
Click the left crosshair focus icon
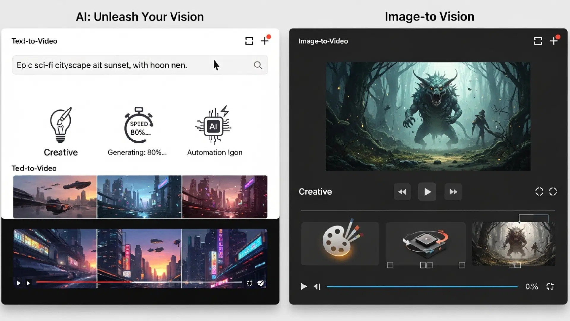click(539, 192)
